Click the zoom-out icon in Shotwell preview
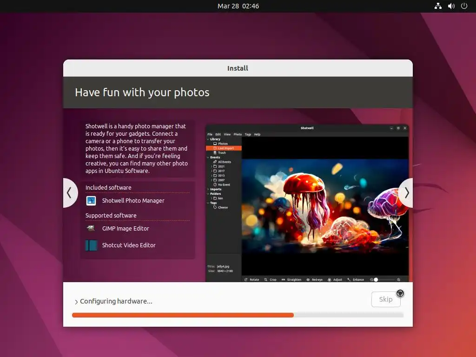This screenshot has height=357, width=476. [371, 279]
